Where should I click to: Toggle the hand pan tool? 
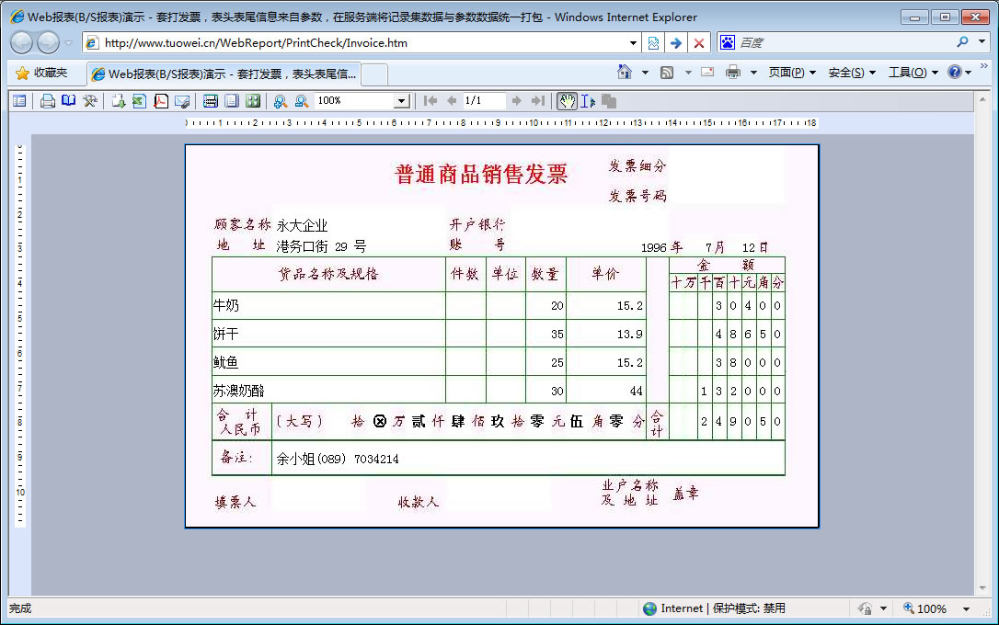[567, 101]
